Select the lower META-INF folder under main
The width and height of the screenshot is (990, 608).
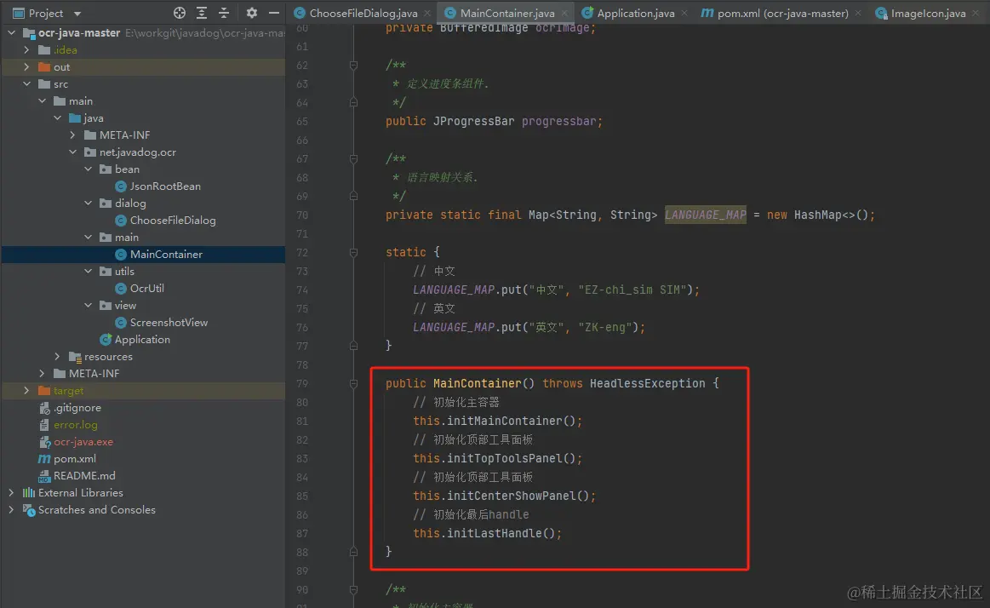click(x=94, y=373)
